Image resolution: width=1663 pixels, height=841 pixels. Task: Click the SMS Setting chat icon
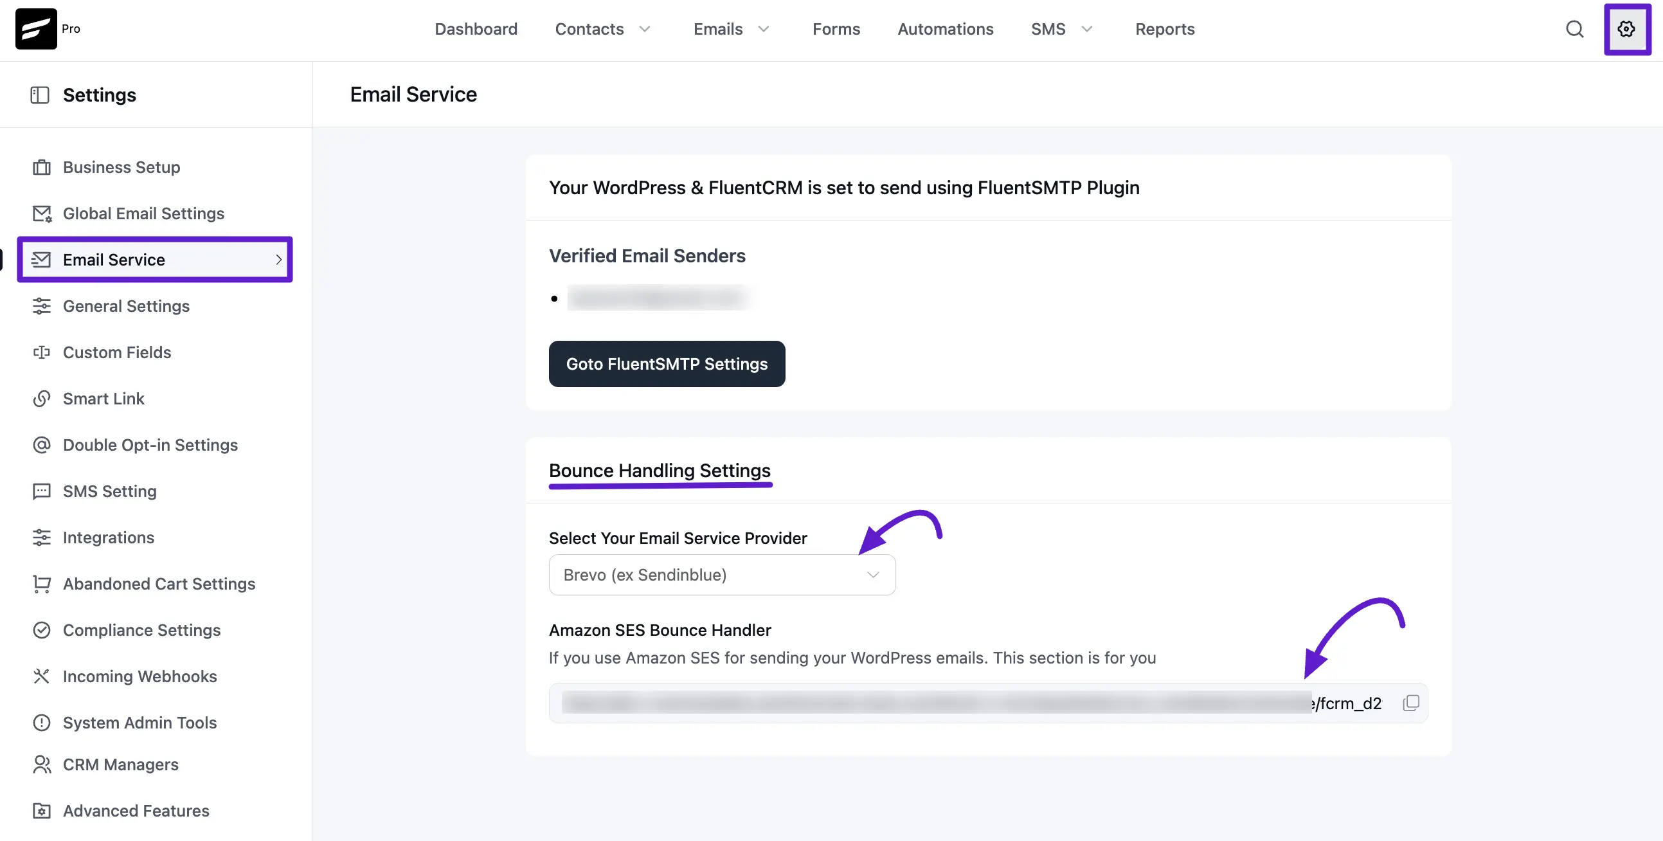(42, 492)
